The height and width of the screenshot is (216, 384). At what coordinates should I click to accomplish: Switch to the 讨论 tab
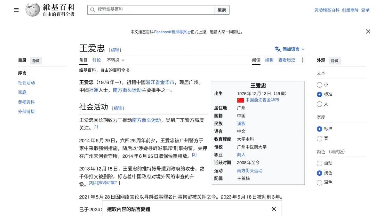(x=97, y=60)
